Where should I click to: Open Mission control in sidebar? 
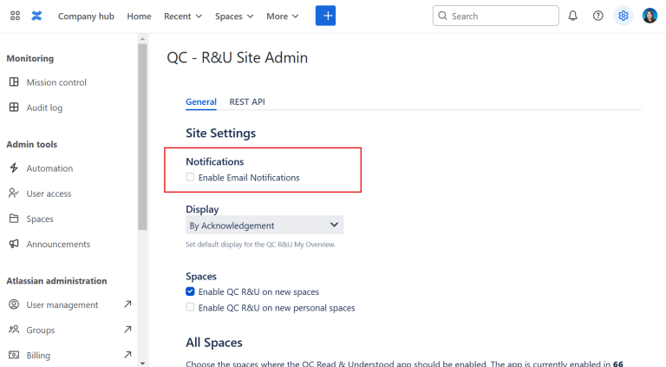click(x=56, y=82)
